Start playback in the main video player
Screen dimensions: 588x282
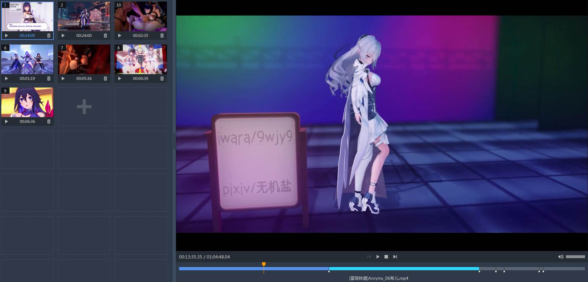378,257
